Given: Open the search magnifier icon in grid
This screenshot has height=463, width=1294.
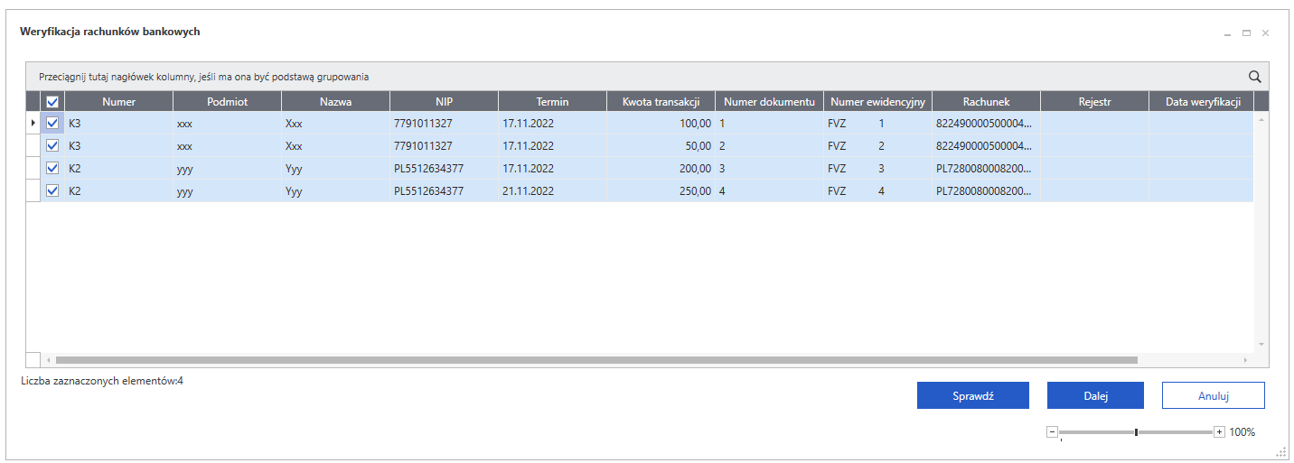Looking at the screenshot, I should click(x=1254, y=77).
